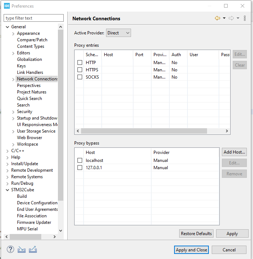Image resolution: width=253 pixels, height=259 pixels.
Task: Expand the Run/Debug node
Action: (x=8, y=184)
